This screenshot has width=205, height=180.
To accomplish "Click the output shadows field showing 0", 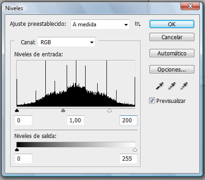I will coord(23,158).
